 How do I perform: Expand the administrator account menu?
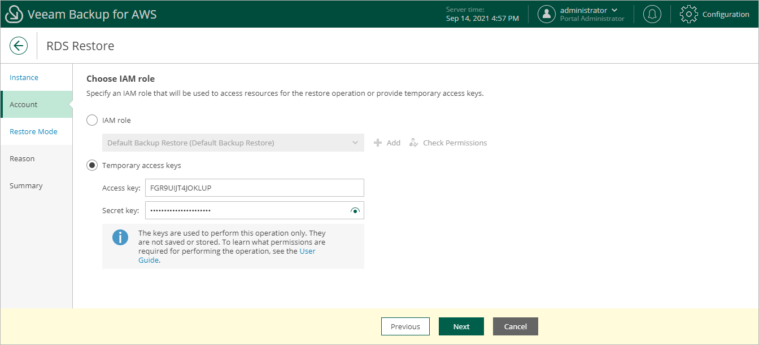click(614, 10)
